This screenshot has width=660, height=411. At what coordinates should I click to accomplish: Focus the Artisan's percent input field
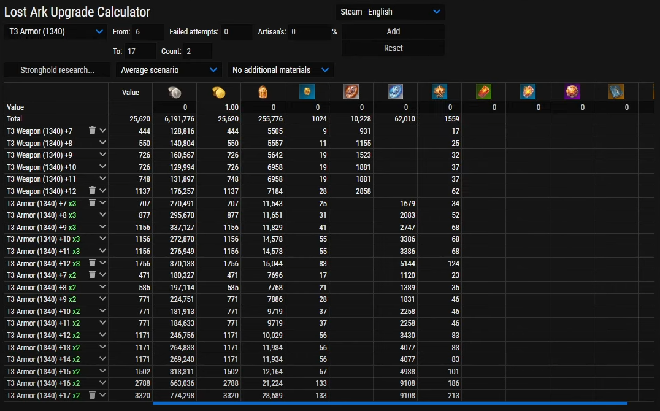(x=309, y=31)
